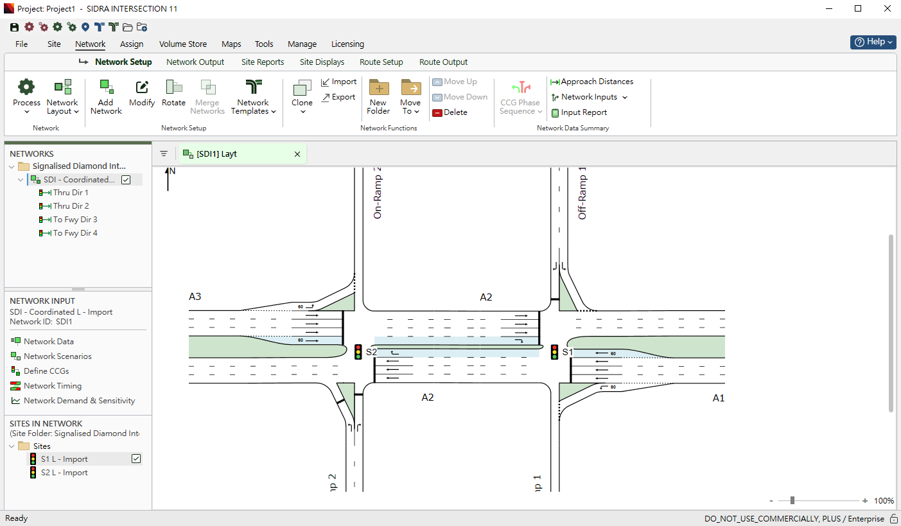Open the Tools tab
The width and height of the screenshot is (901, 526).
[264, 44]
